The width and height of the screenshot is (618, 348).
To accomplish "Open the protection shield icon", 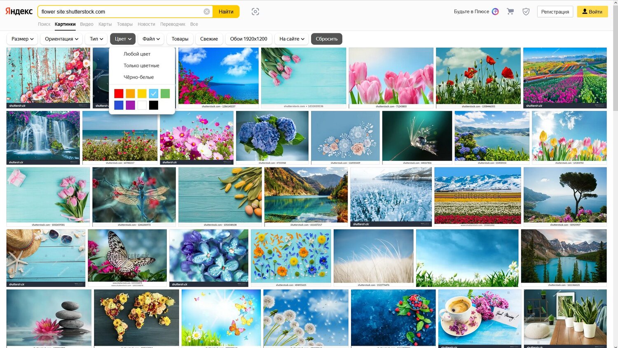I will 526,12.
